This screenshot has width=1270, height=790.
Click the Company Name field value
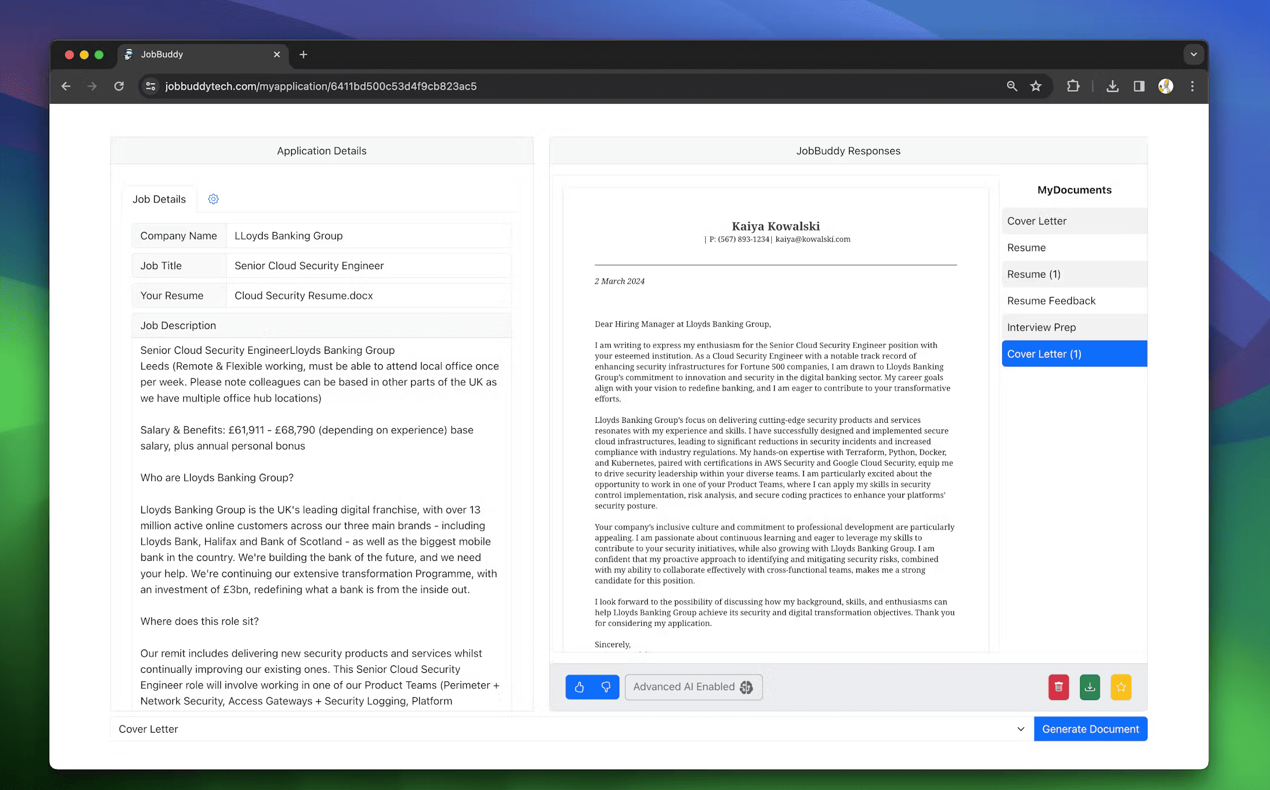[369, 236]
